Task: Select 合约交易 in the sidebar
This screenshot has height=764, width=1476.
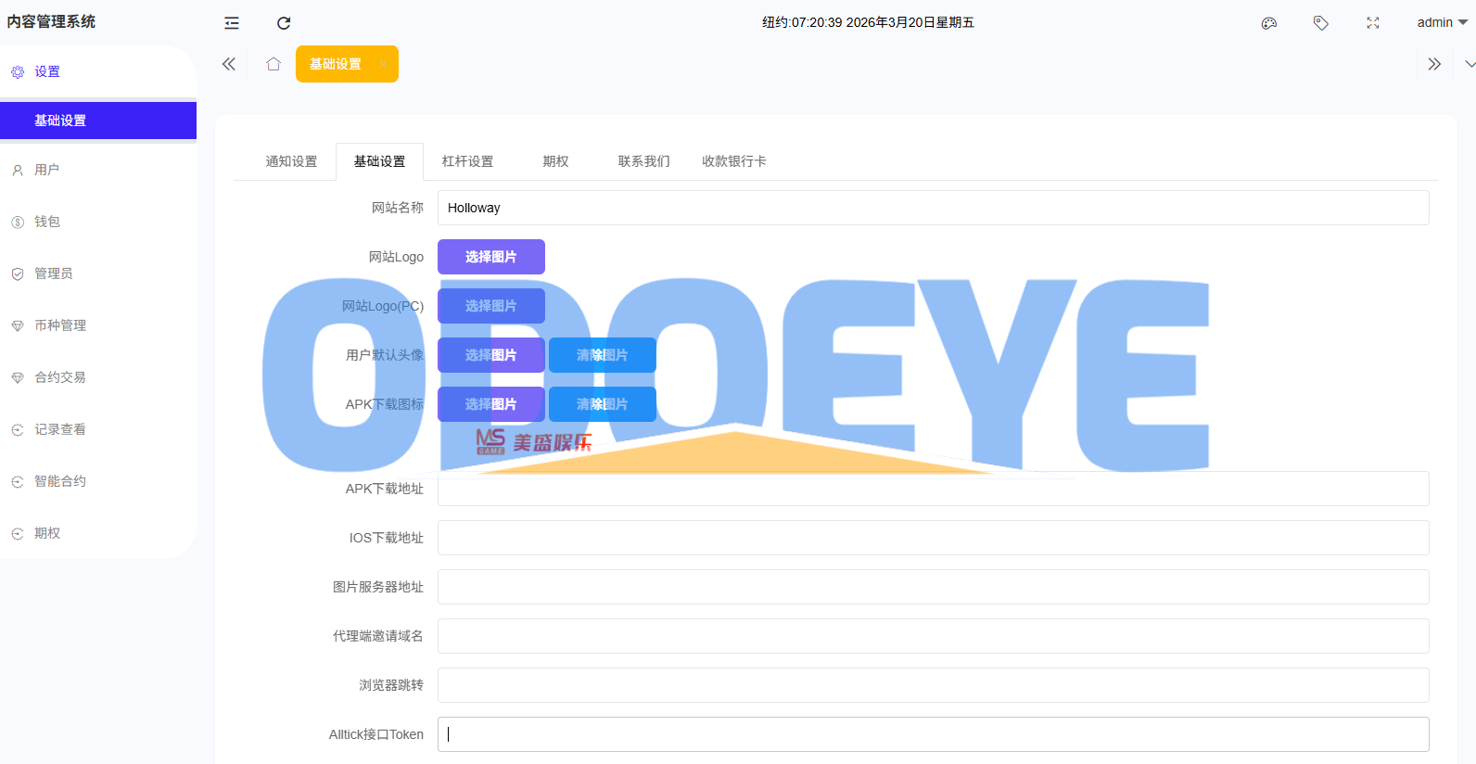Action: pos(60,377)
